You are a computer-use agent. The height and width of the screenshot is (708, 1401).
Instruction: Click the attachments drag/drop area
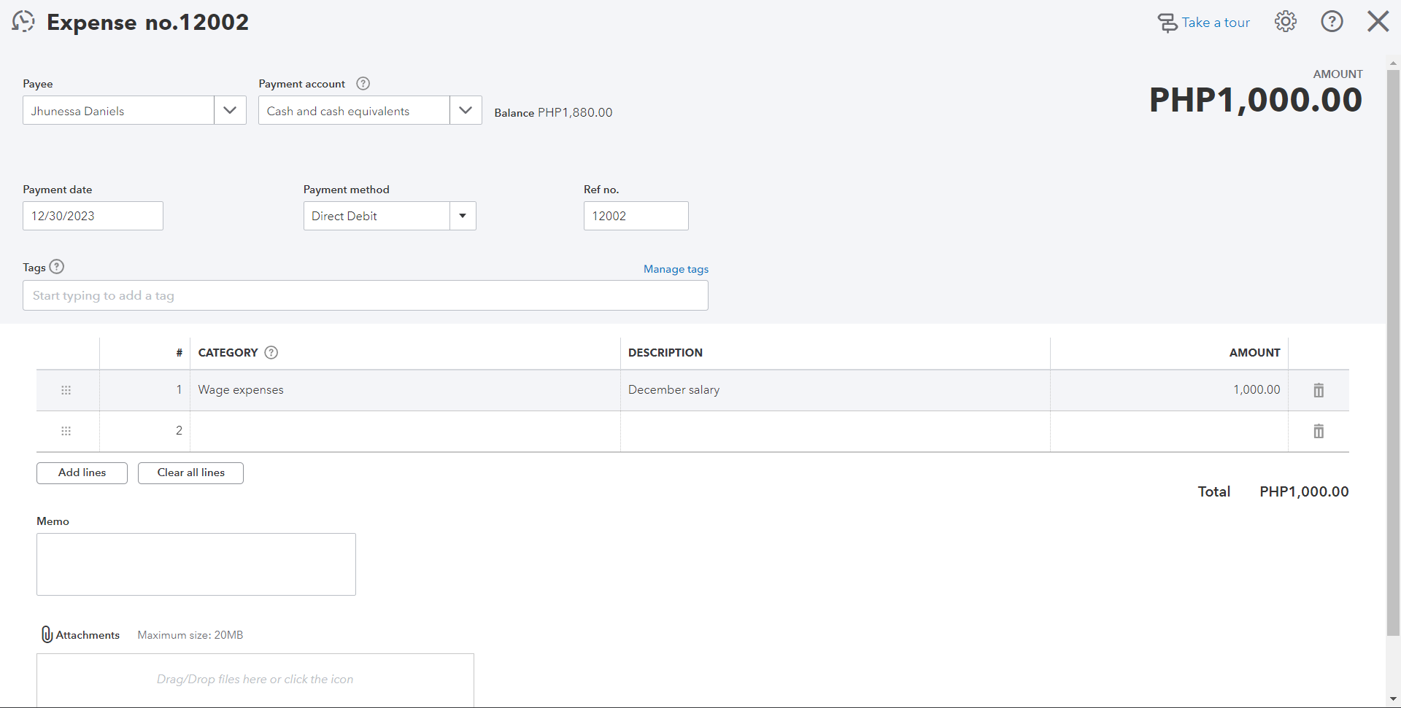click(255, 680)
